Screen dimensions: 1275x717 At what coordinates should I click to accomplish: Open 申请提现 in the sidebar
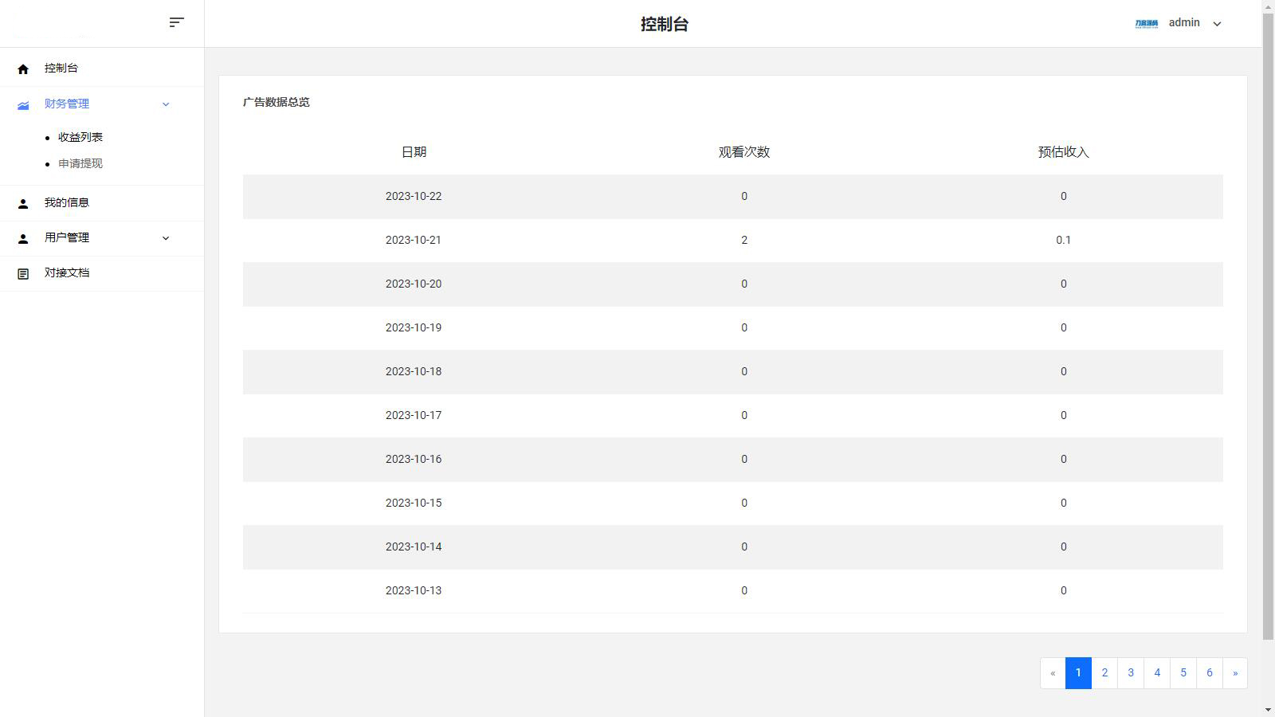(x=80, y=163)
